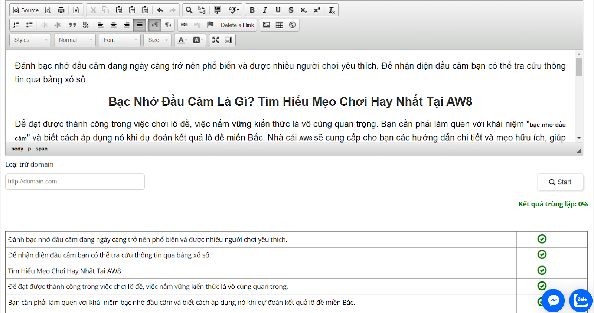
Task: Click Paste as plain text icon
Action: [132, 10]
